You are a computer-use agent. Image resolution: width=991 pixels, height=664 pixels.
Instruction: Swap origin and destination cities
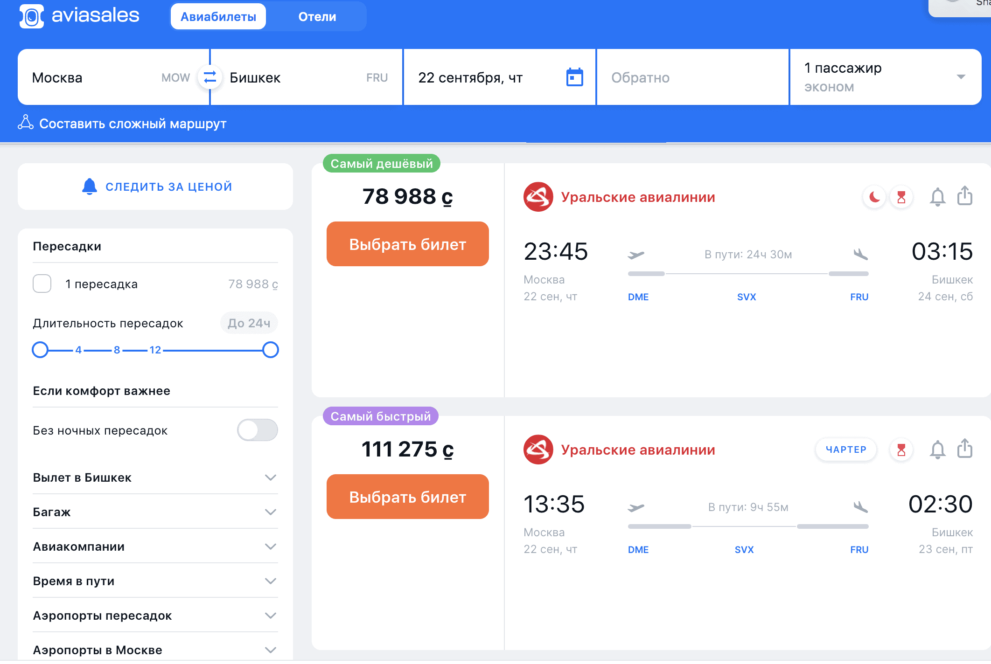point(210,77)
